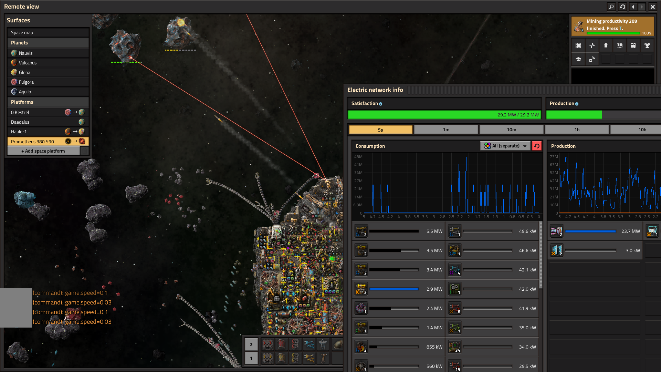Select the yellow inserter in quickbar
The width and height of the screenshot is (661, 372).
pyautogui.click(x=309, y=358)
